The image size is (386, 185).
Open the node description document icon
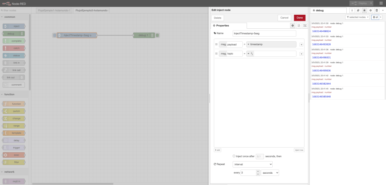(298, 25)
